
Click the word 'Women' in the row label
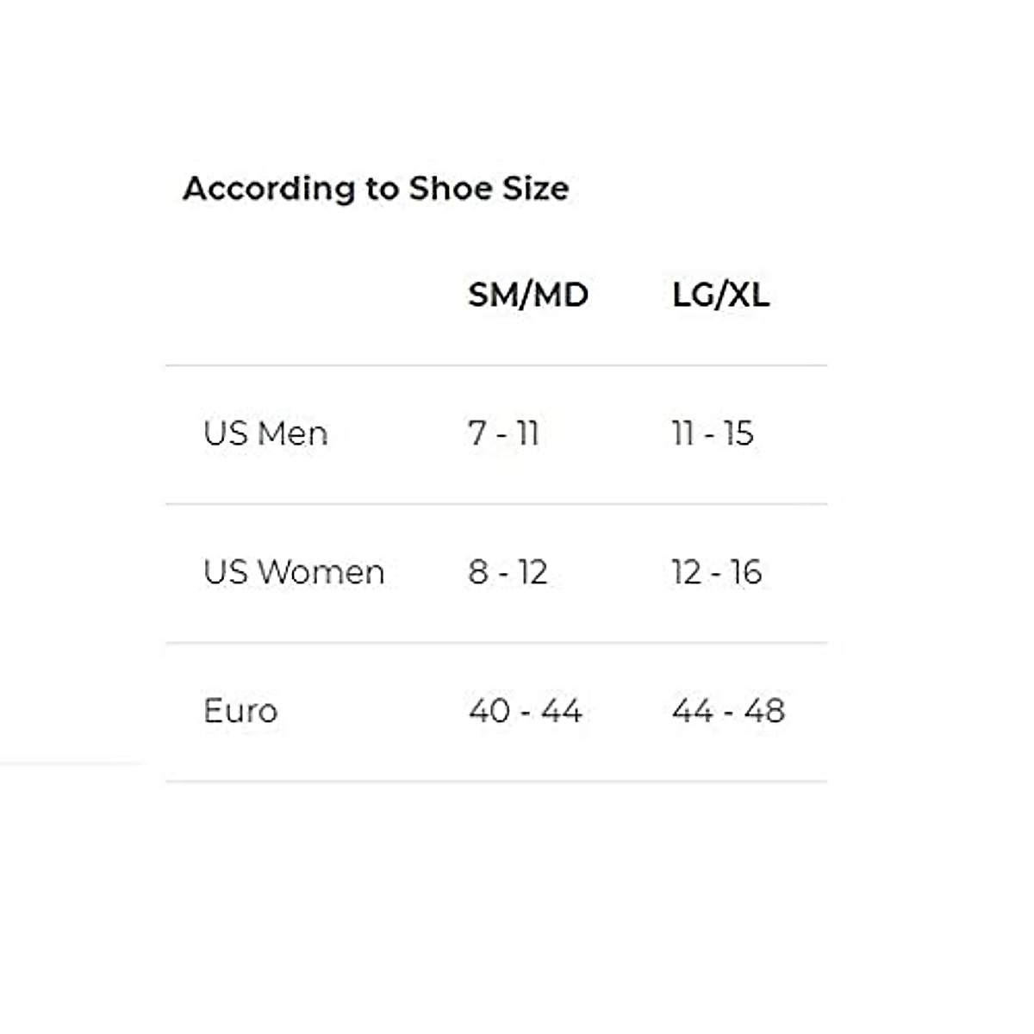point(321,572)
